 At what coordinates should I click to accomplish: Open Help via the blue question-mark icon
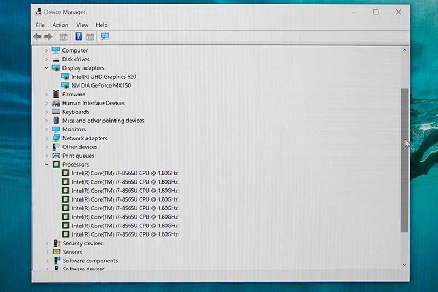tap(78, 36)
